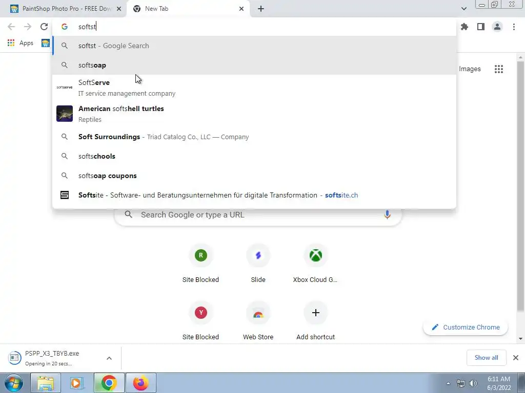Screen dimensions: 525x393
Task: Open a new tab with plus button
Action: coord(261,9)
